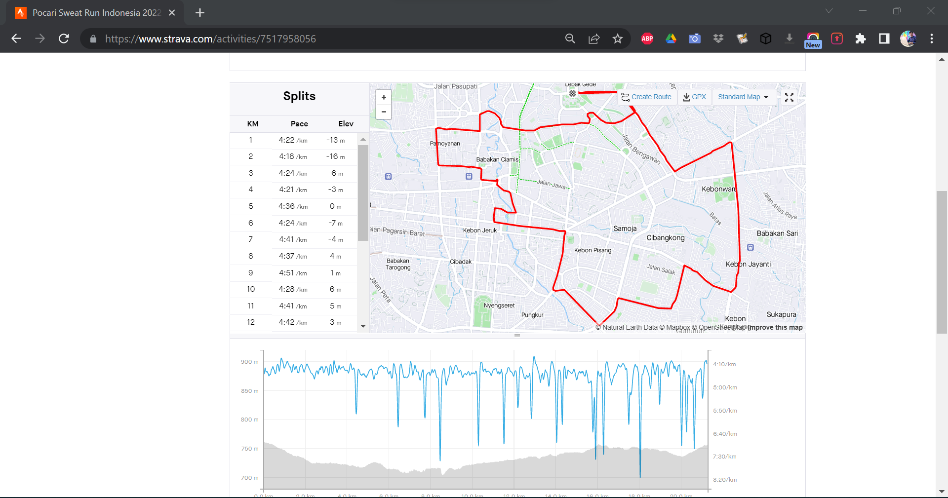
Task: Zoom out on the route map
Action: (x=384, y=112)
